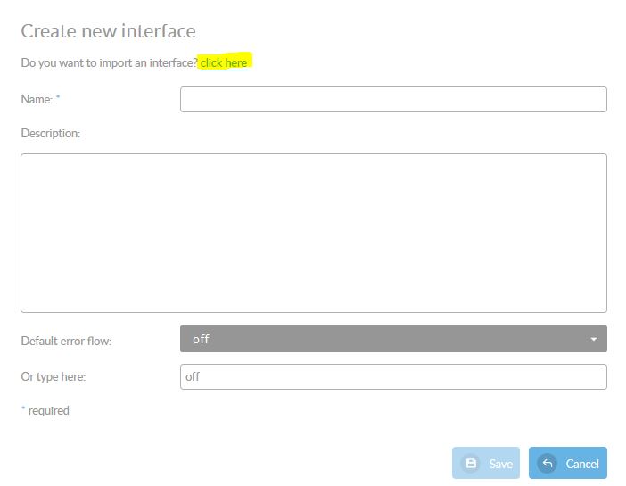The image size is (626, 486).
Task: Click the '* required' footnote
Action: tap(45, 411)
